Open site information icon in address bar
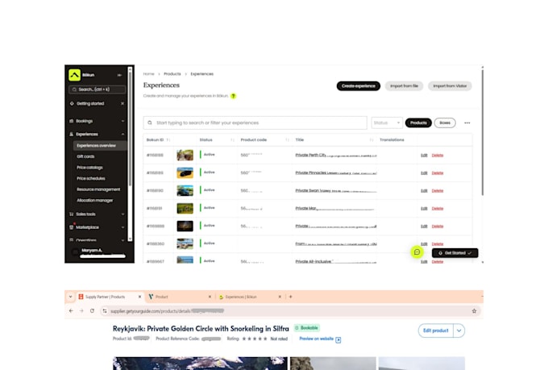 105,311
